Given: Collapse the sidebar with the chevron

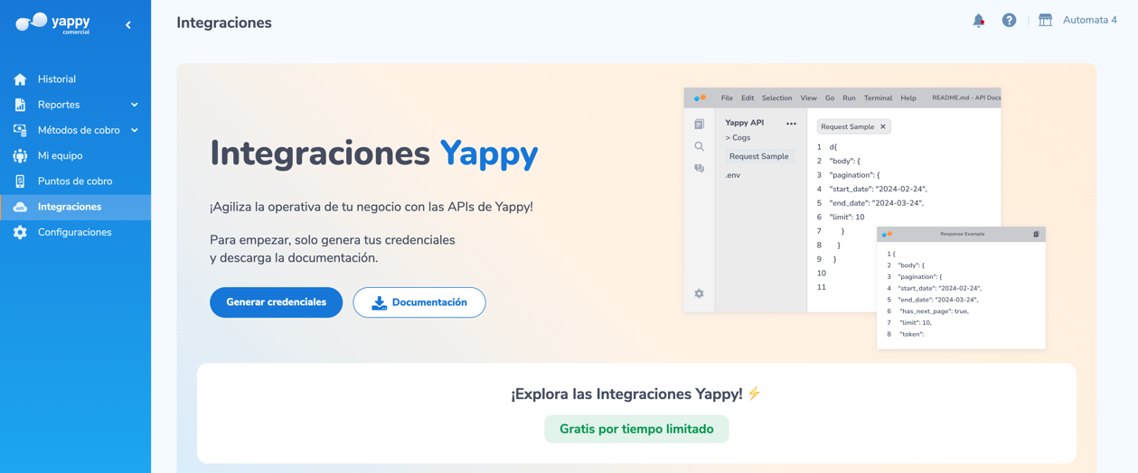Looking at the screenshot, I should (x=128, y=25).
